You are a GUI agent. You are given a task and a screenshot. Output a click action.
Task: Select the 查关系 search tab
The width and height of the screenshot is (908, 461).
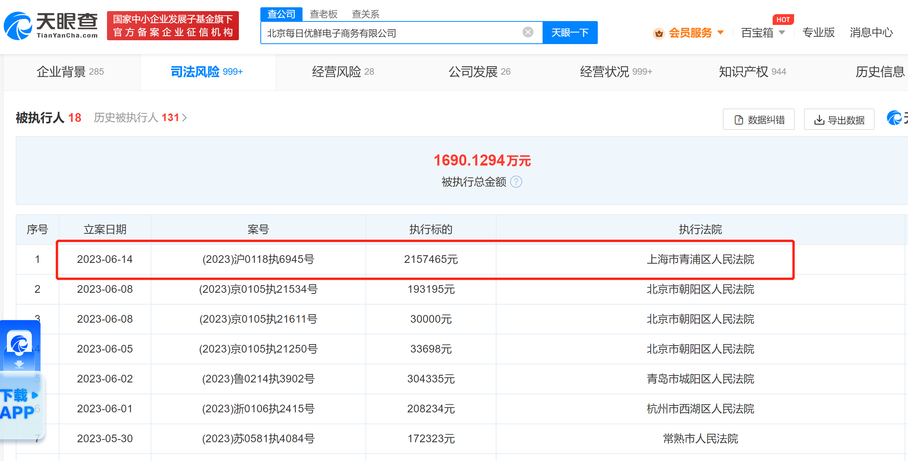tap(366, 14)
